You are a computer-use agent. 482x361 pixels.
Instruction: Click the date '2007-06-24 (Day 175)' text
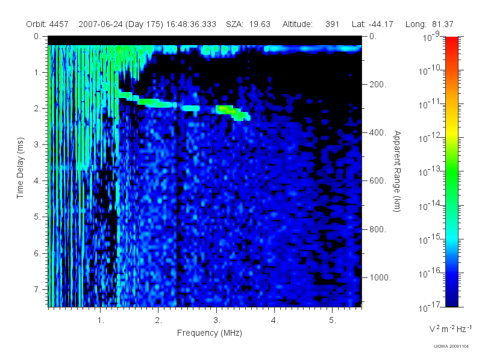click(x=121, y=24)
